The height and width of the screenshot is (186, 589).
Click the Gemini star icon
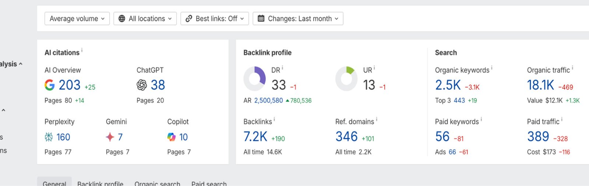pos(110,137)
